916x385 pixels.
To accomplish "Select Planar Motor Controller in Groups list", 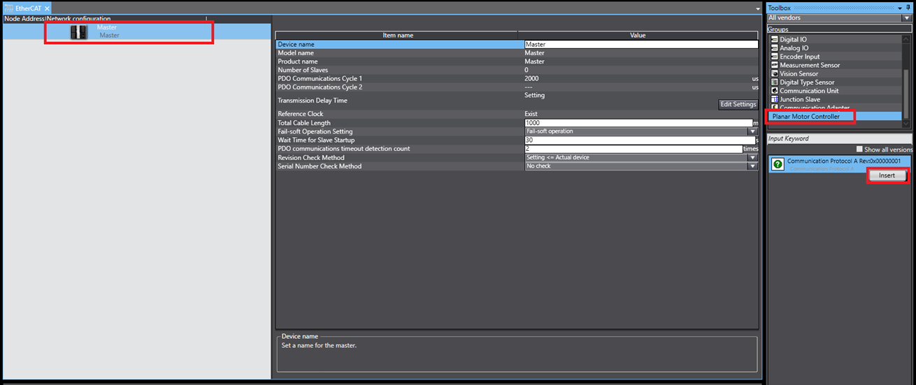I will pyautogui.click(x=806, y=117).
